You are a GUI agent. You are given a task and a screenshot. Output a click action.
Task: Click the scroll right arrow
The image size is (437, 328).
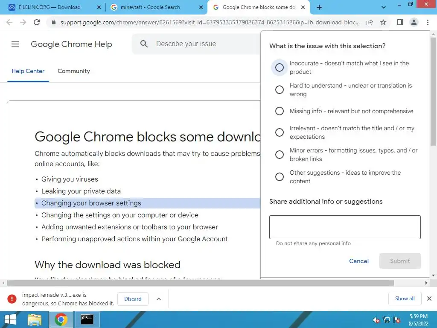pos(426,283)
